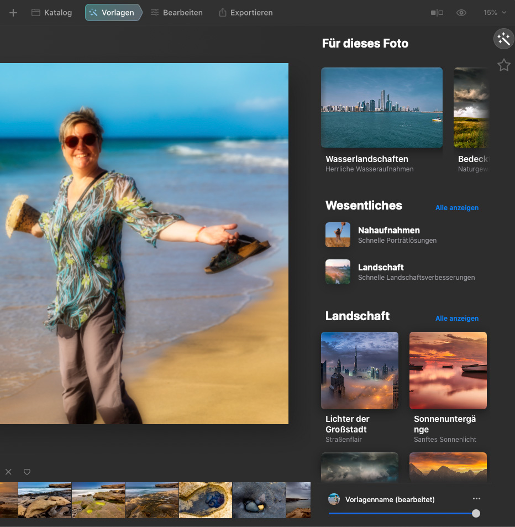Image resolution: width=515 pixels, height=527 pixels.
Task: Open the magic wand templates panel
Action: coord(503,39)
